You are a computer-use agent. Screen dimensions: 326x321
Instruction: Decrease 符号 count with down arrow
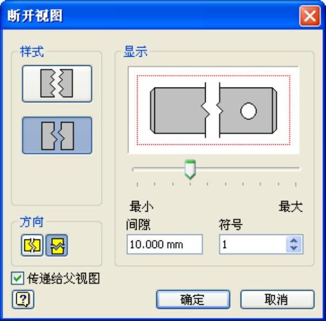coord(294,248)
